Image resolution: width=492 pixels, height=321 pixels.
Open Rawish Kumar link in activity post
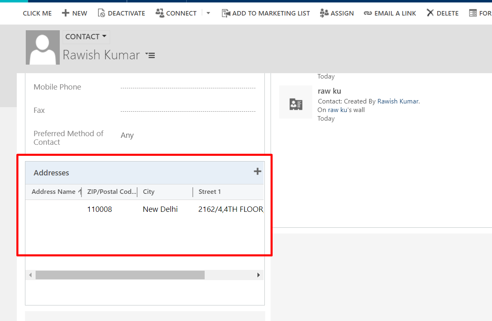pyautogui.click(x=397, y=101)
